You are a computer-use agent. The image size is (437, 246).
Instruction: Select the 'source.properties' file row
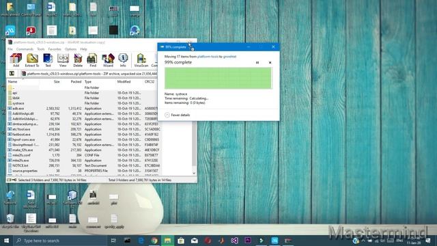click(x=83, y=171)
